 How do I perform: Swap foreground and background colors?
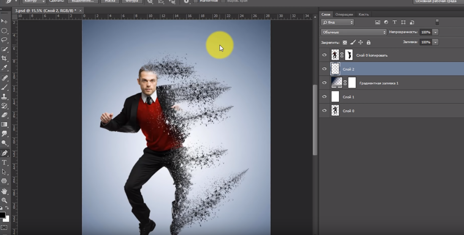pos(7,208)
